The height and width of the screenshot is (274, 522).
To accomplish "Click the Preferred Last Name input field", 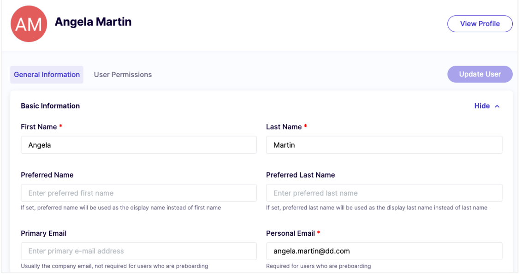I will tap(384, 193).
